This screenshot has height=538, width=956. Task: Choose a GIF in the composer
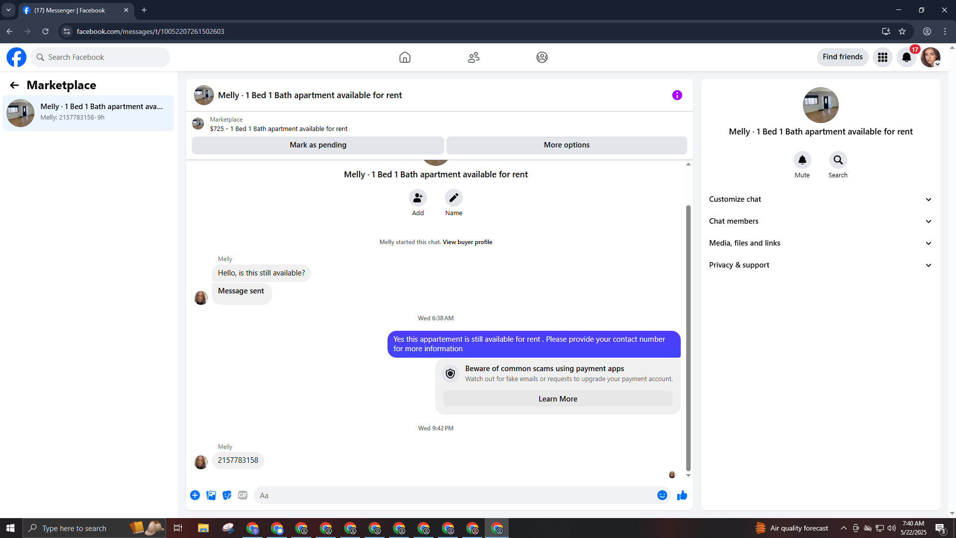(x=243, y=495)
